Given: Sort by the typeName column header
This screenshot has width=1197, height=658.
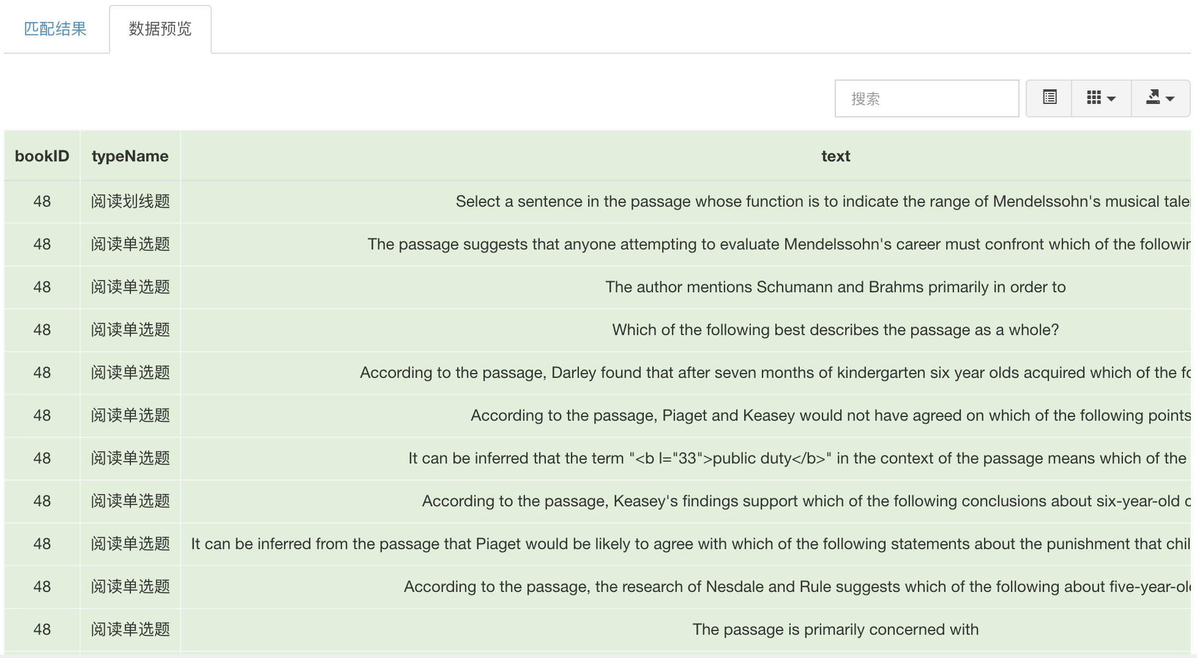Looking at the screenshot, I should 130,156.
